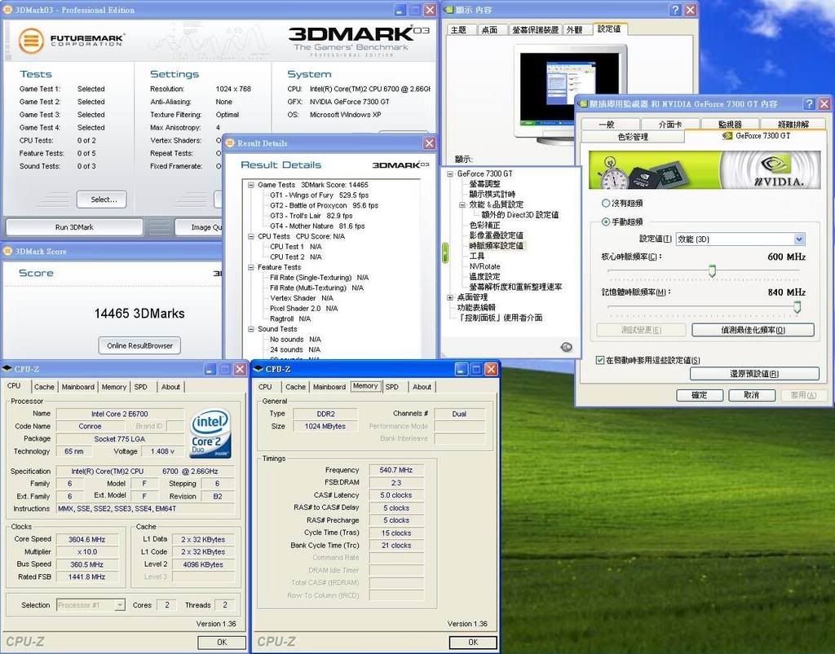This screenshot has height=654, width=835.
Task: Click the 記憶體時脈頻率 slider thumb
Action: click(797, 307)
